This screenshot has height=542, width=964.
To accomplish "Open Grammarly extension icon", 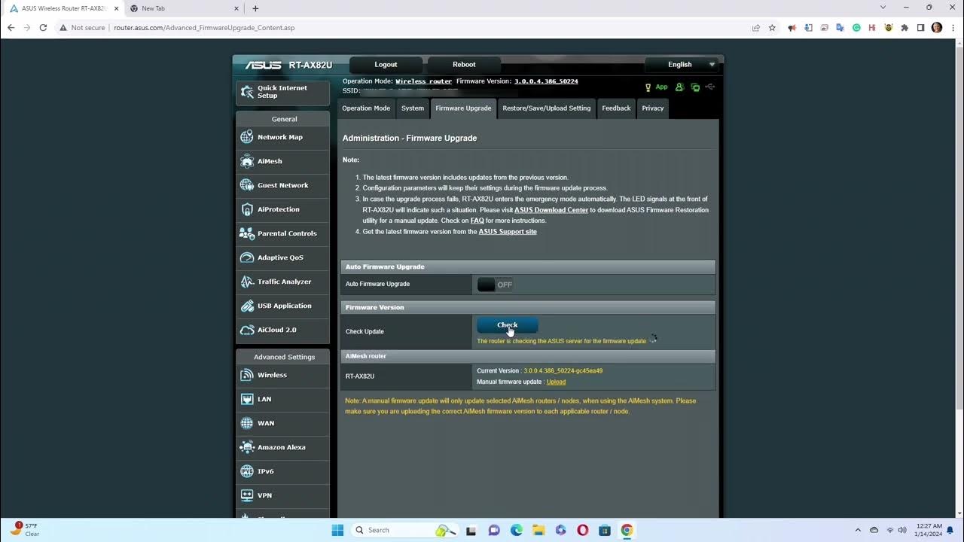I will [x=856, y=28].
